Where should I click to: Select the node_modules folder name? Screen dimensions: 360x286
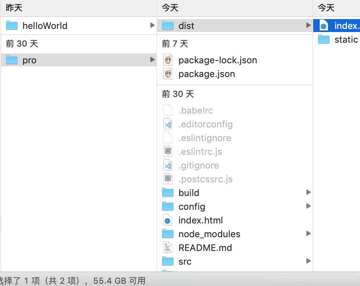(x=209, y=234)
